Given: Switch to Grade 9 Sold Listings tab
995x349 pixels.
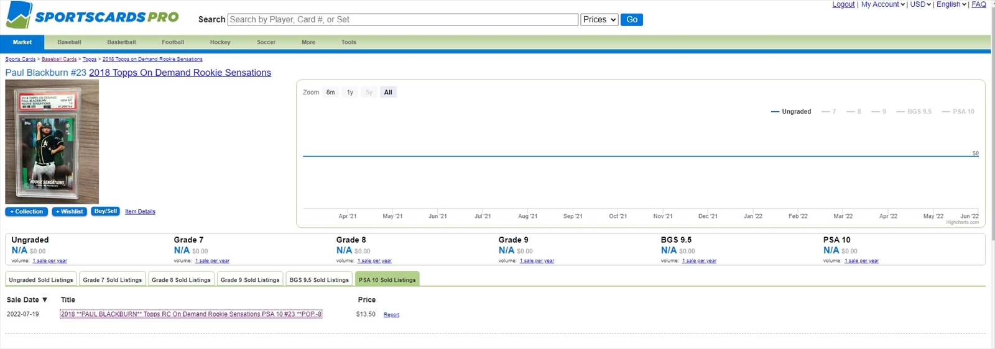Looking at the screenshot, I should pos(250,279).
